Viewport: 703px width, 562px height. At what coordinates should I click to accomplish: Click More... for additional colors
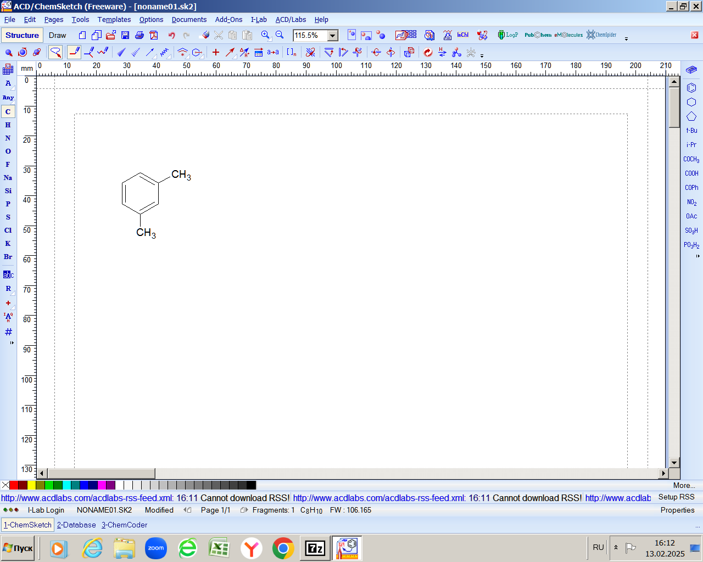[x=684, y=485]
